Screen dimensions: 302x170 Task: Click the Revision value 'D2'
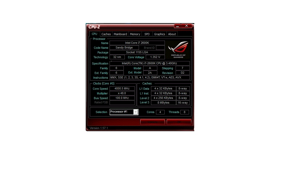183,73
